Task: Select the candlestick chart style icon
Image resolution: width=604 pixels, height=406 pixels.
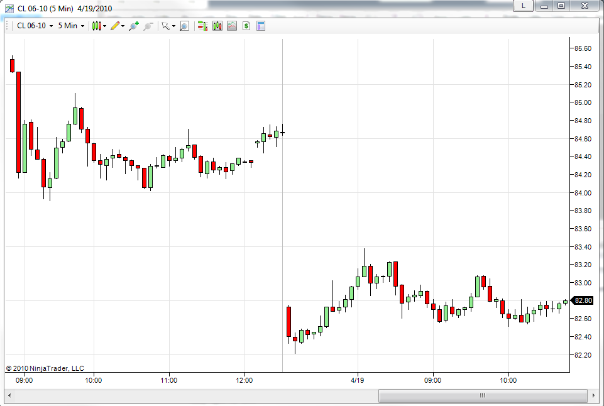Action: [x=96, y=26]
